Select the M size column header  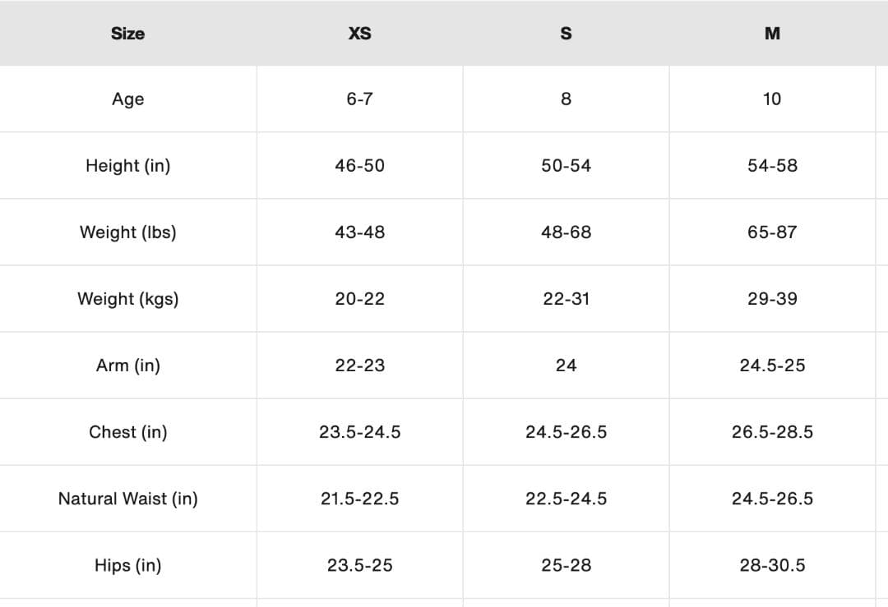tap(772, 34)
